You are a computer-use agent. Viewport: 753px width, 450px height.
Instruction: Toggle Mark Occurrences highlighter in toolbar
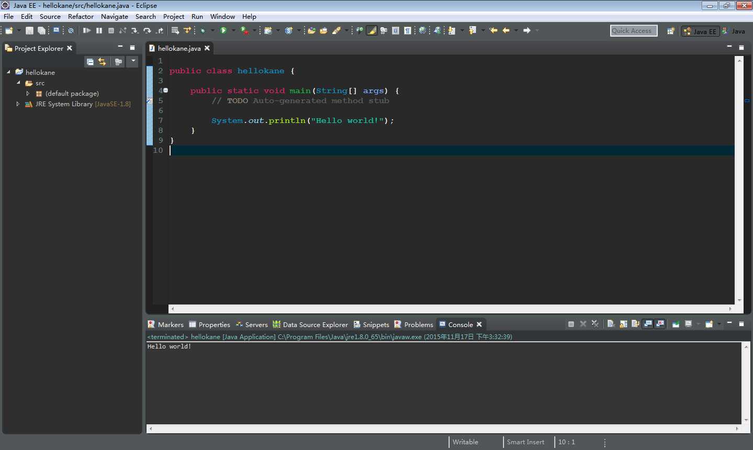point(372,31)
